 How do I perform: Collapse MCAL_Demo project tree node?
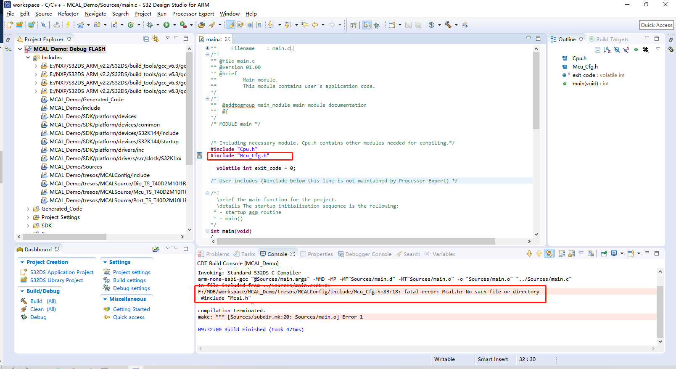(x=20, y=49)
